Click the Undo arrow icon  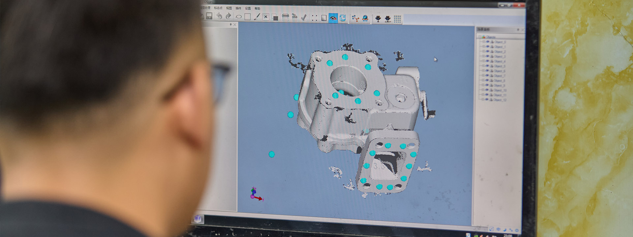click(219, 16)
